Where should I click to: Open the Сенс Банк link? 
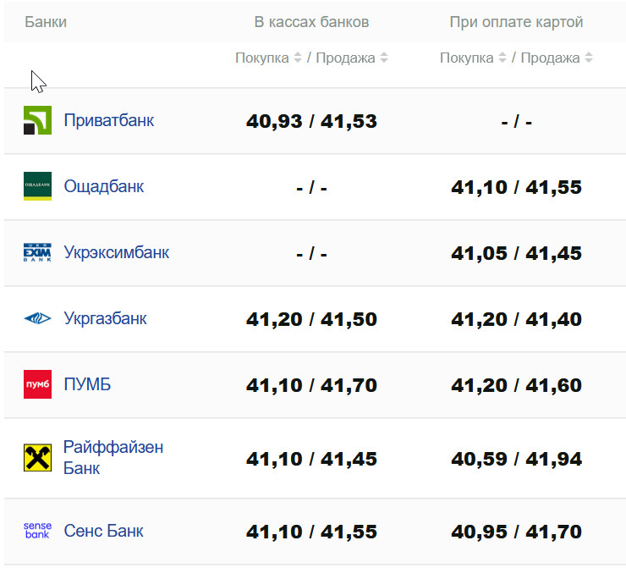coord(103,531)
